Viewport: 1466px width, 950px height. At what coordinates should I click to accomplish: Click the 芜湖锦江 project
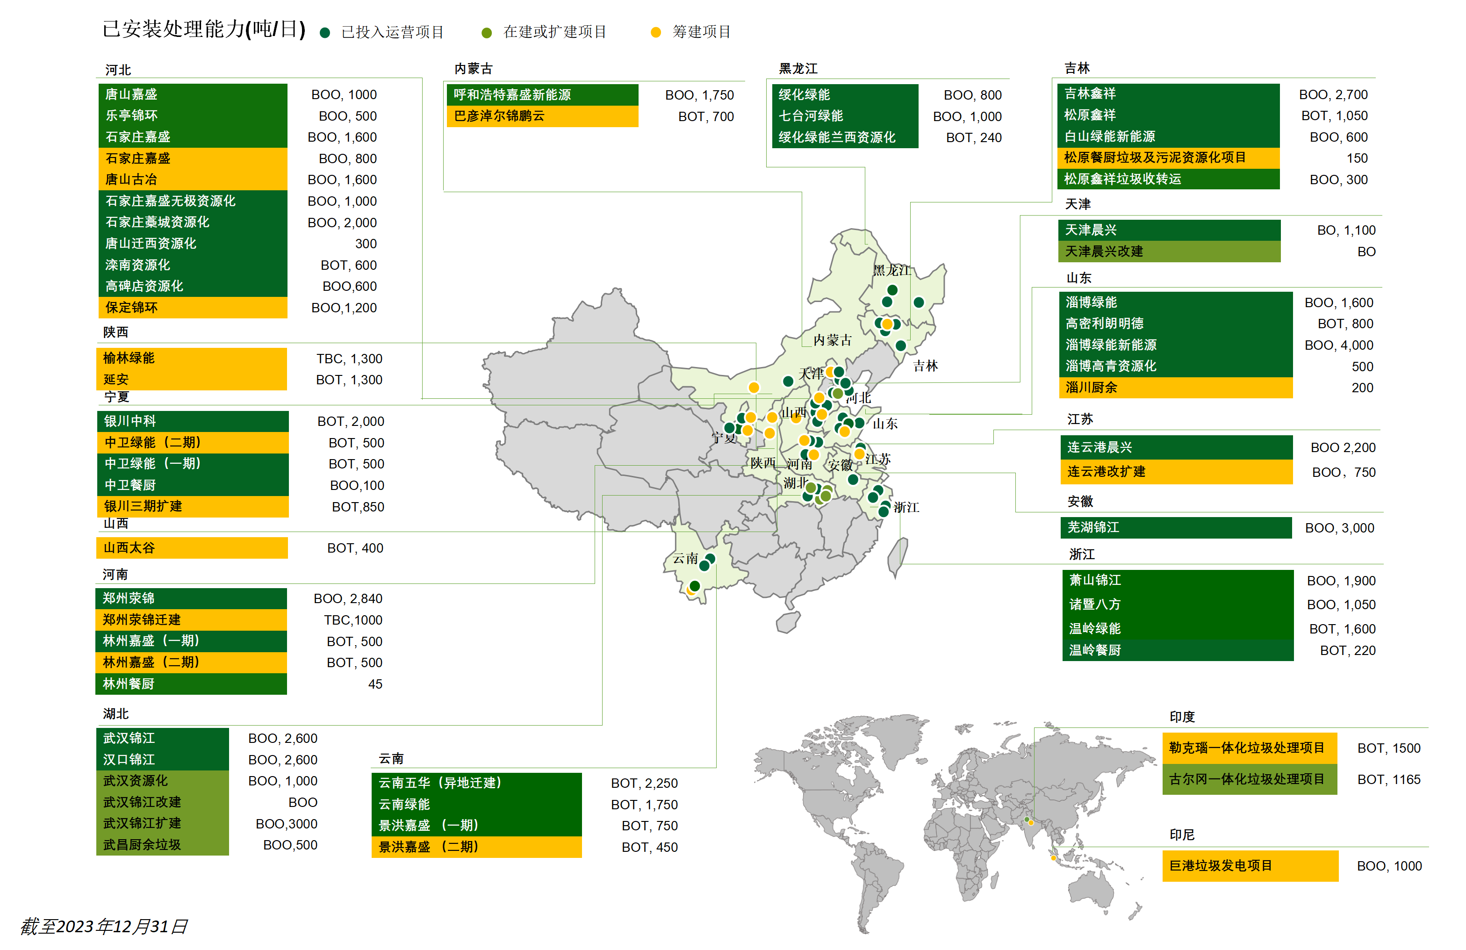[1177, 528]
